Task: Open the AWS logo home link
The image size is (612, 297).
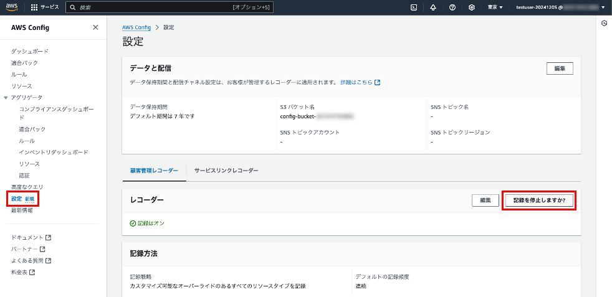Action: point(11,7)
